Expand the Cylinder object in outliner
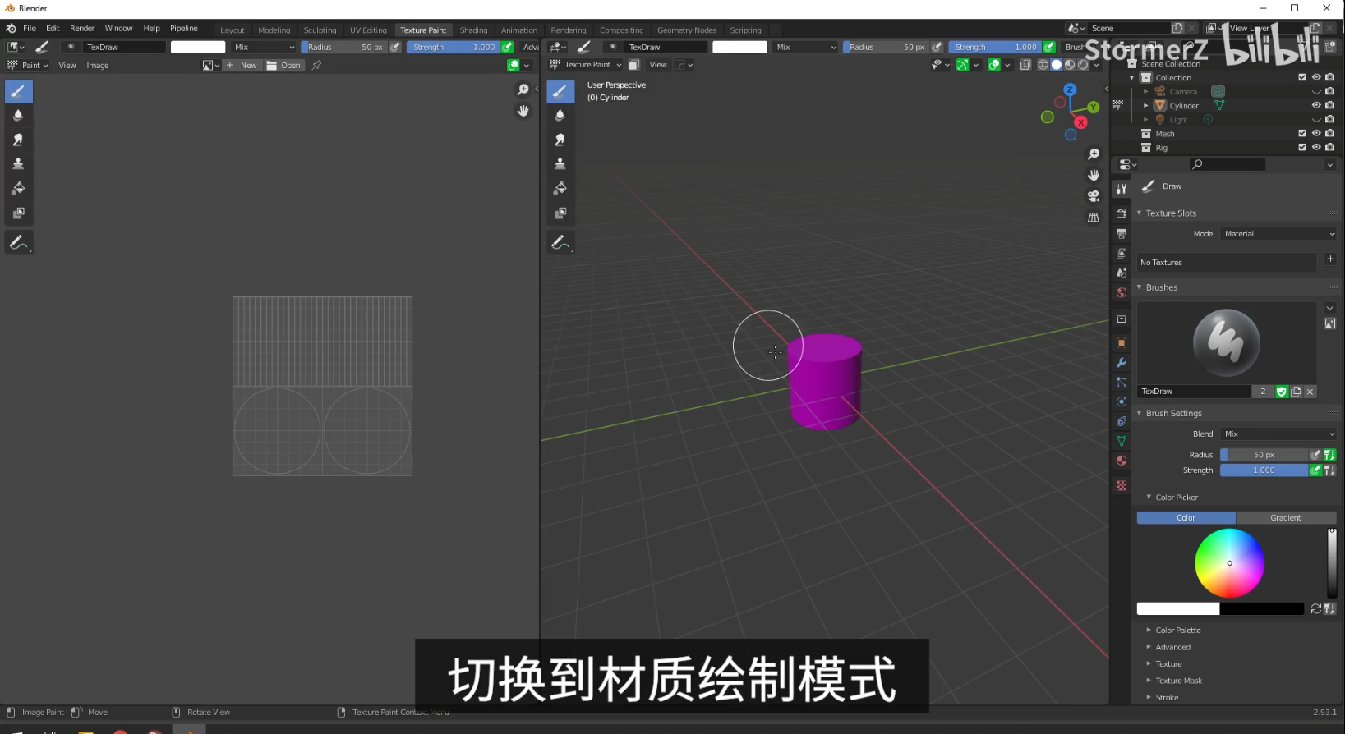 1146,105
